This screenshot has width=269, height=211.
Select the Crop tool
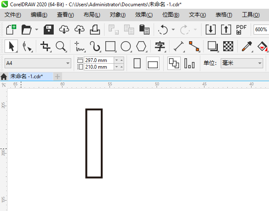pyautogui.click(x=45, y=46)
